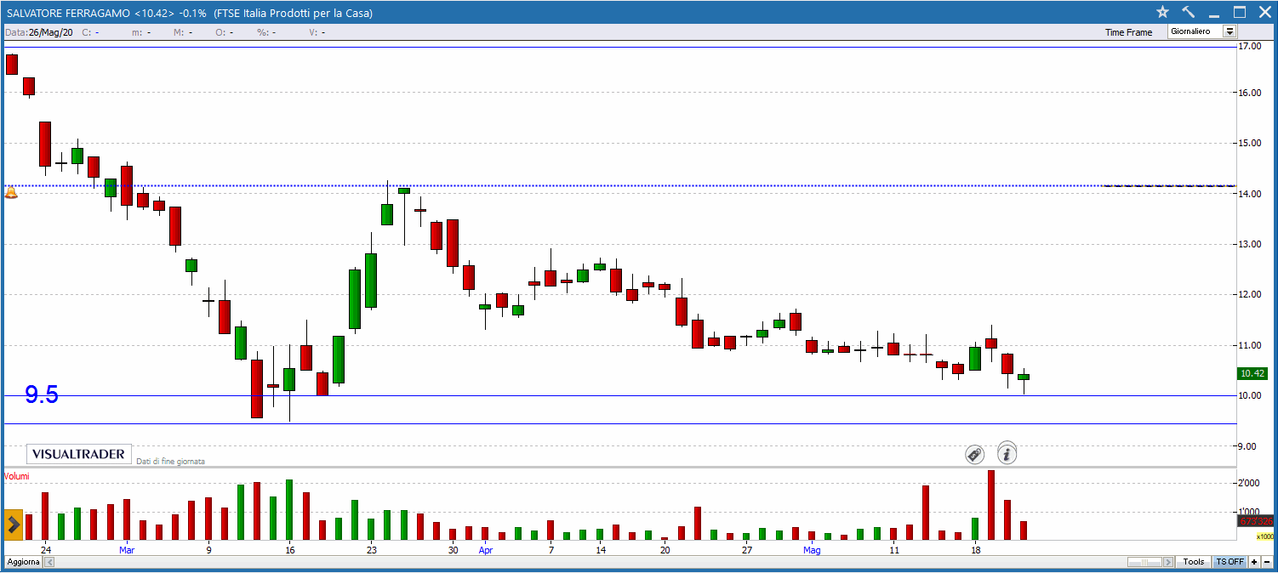Show stock info via the i icon
Screen dimensions: 1278x573
tap(1007, 454)
